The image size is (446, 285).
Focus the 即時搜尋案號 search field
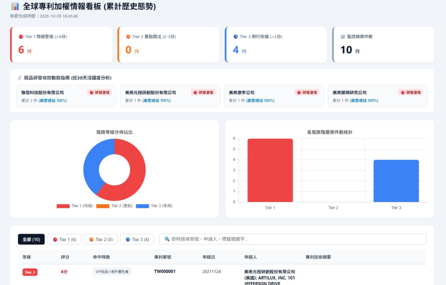click(x=293, y=239)
